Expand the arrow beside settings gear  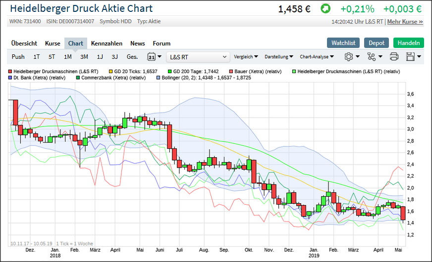pyautogui.click(x=358, y=57)
